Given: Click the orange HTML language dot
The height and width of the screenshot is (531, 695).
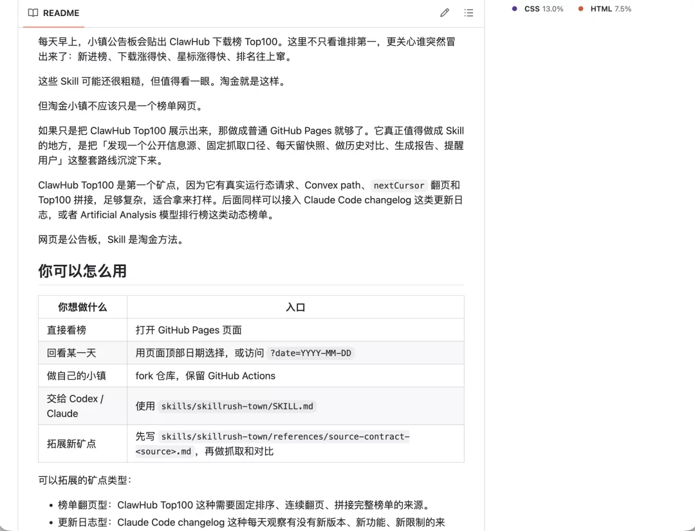Looking at the screenshot, I should 580,9.
